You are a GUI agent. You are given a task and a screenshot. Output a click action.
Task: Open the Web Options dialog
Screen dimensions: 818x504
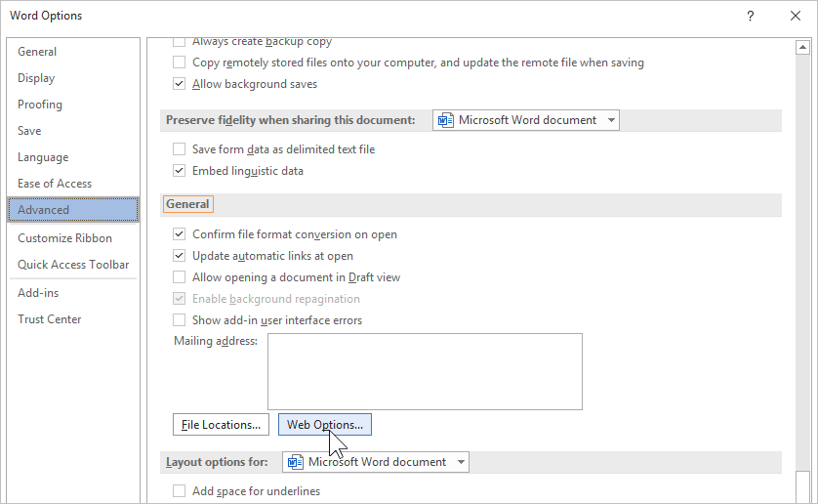(325, 425)
